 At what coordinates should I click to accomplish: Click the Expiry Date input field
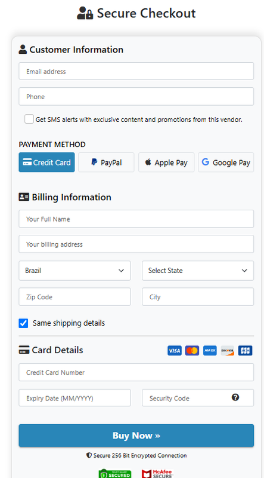74,397
